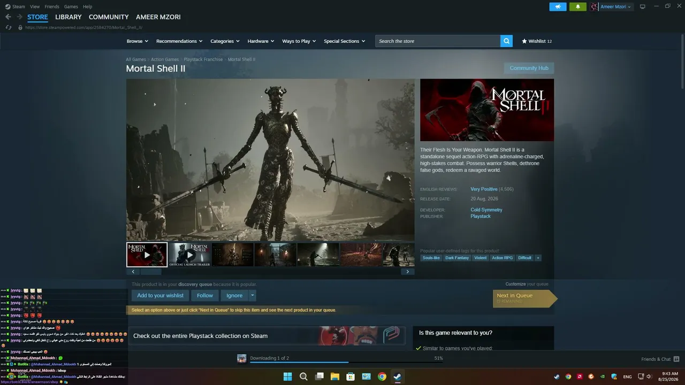
Task: Open Google Chrome from taskbar
Action: [382, 376]
